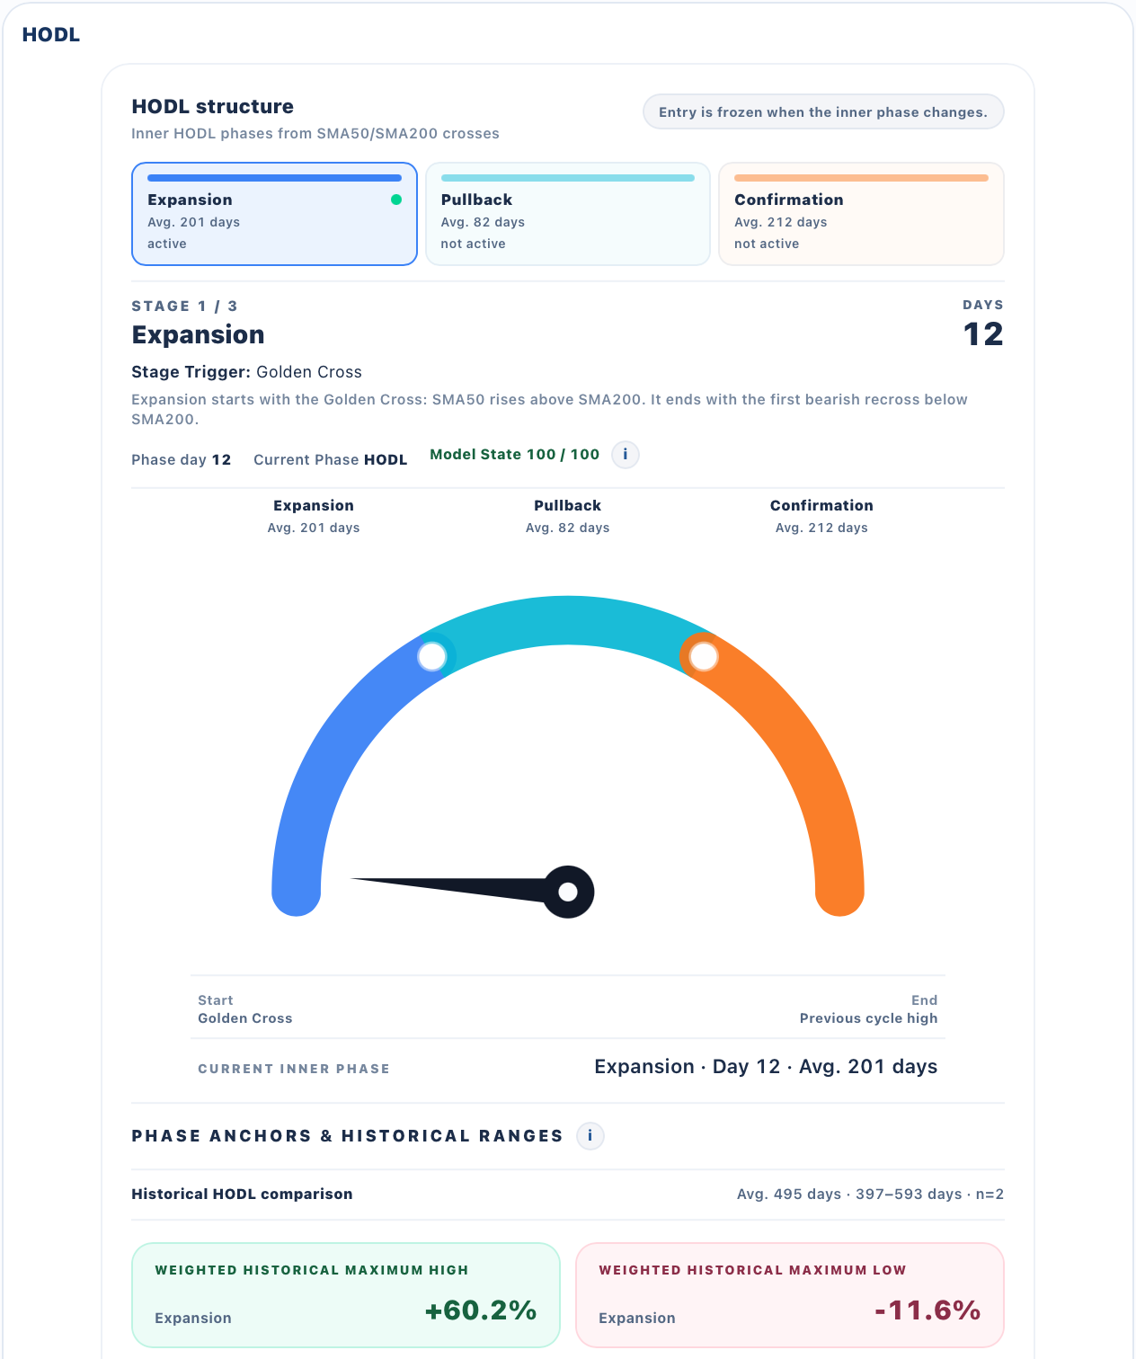Click the "Previous cycle high" end label

[x=869, y=1018]
